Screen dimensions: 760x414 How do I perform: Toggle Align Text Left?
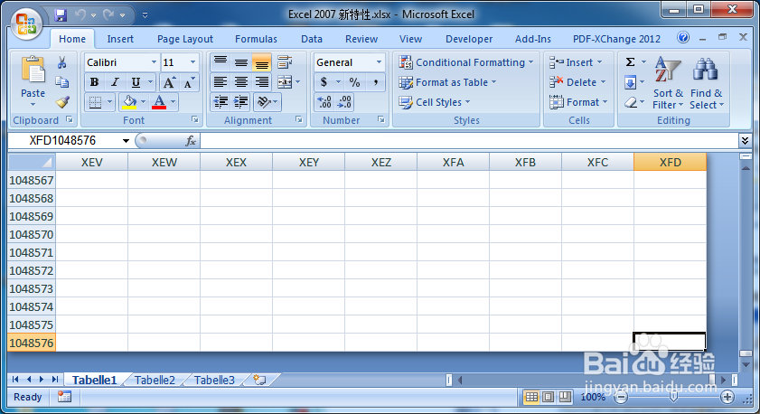[220, 82]
